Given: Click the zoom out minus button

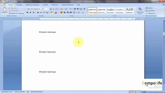Looking at the screenshot, I should [148, 92].
